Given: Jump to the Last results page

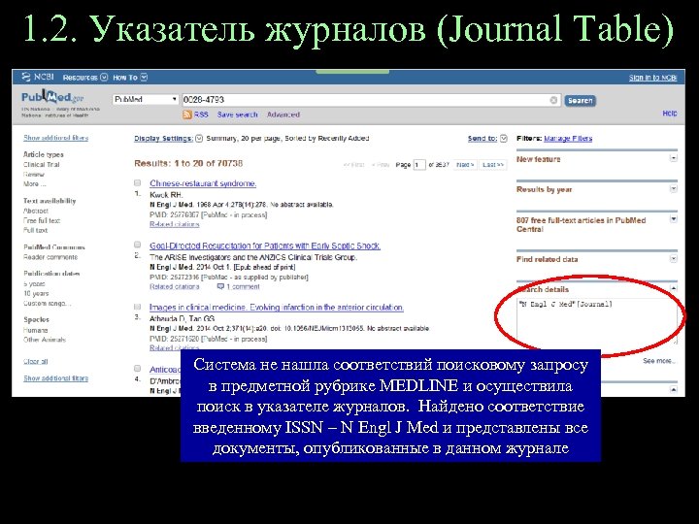Looking at the screenshot, I should click(x=493, y=165).
